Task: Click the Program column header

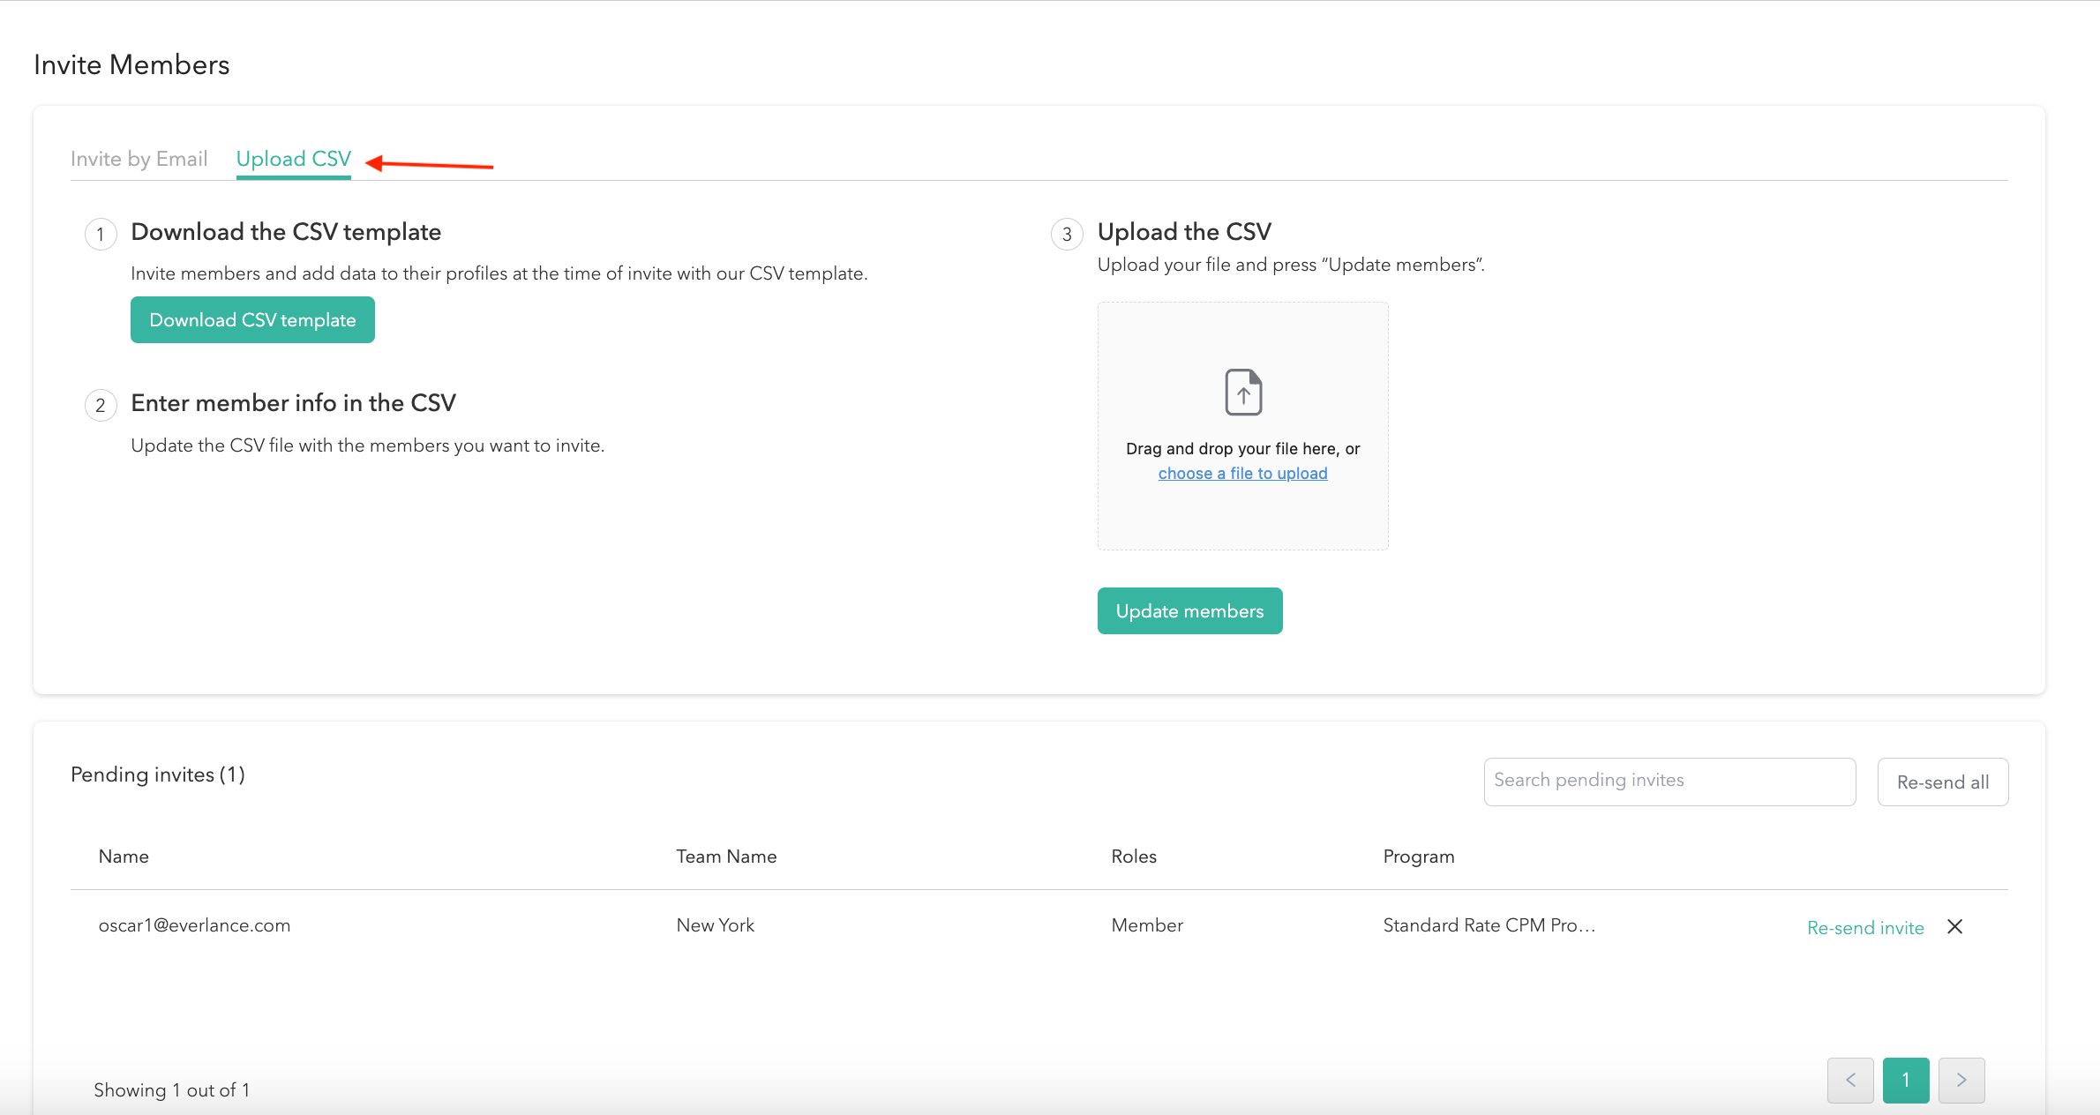Action: pos(1418,857)
